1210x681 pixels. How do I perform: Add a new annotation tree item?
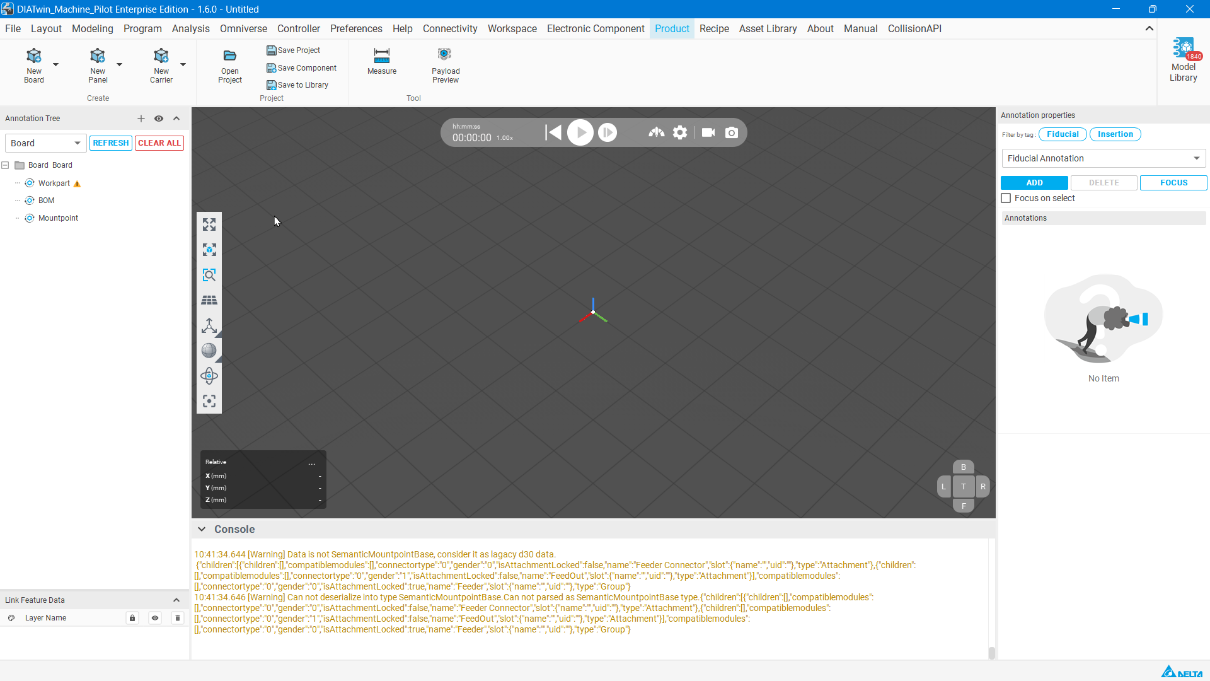click(141, 119)
